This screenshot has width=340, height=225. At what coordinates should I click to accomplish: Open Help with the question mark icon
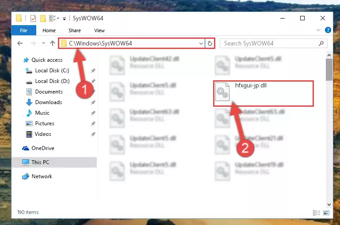pyautogui.click(x=328, y=30)
